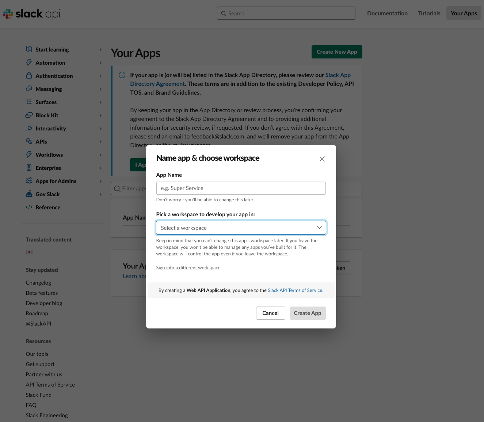484x422 pixels.
Task: Open the Slack Engineering link
Action: tap(47, 415)
